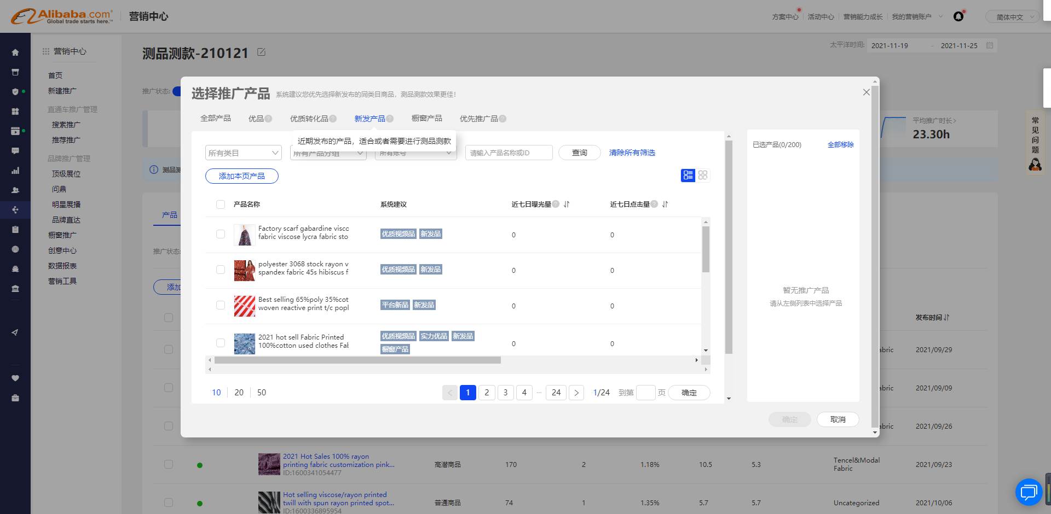Switch to 全部产品 tab
1051x514 pixels.
click(x=216, y=119)
